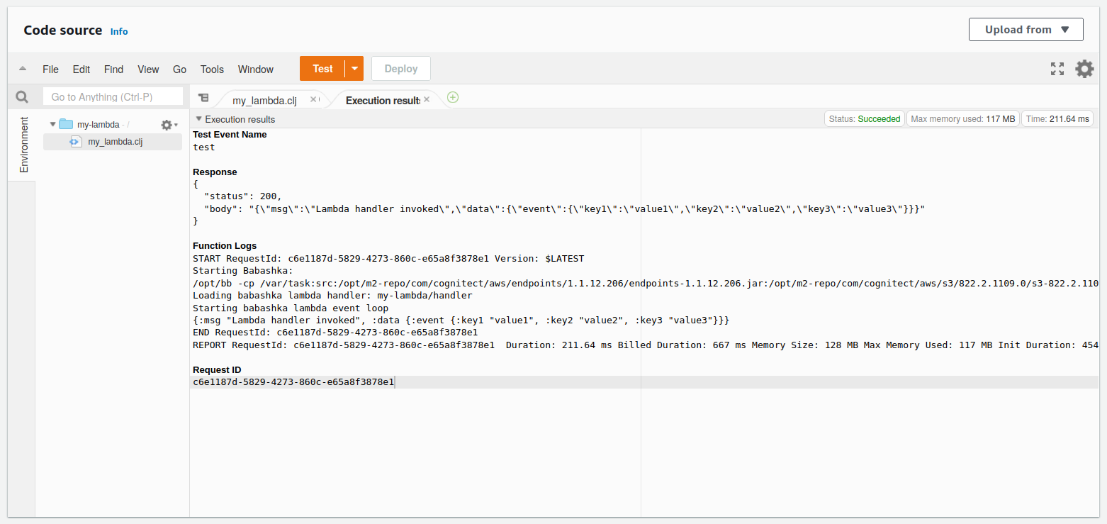This screenshot has height=524, width=1107.
Task: Open the tab list pane icon
Action: (x=203, y=98)
